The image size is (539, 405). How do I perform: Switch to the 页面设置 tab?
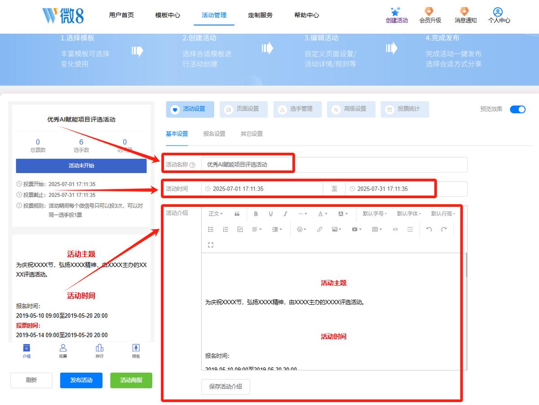coord(243,109)
